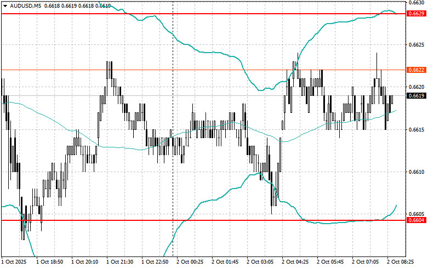Click the 1 Oct 18:50 time label
The image size is (428, 268).
(50, 262)
